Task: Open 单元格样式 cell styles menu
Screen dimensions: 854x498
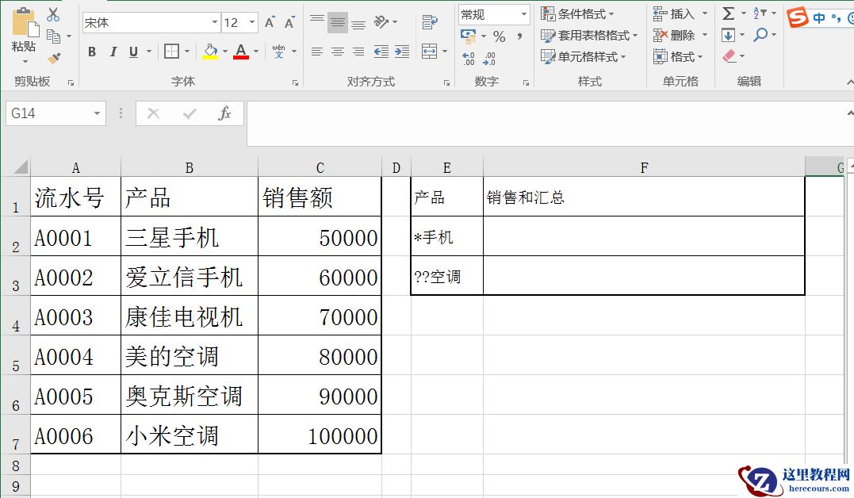Action: pos(584,56)
